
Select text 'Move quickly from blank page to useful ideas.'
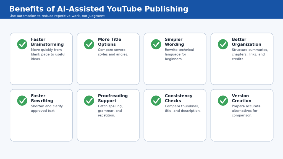click(48, 54)
